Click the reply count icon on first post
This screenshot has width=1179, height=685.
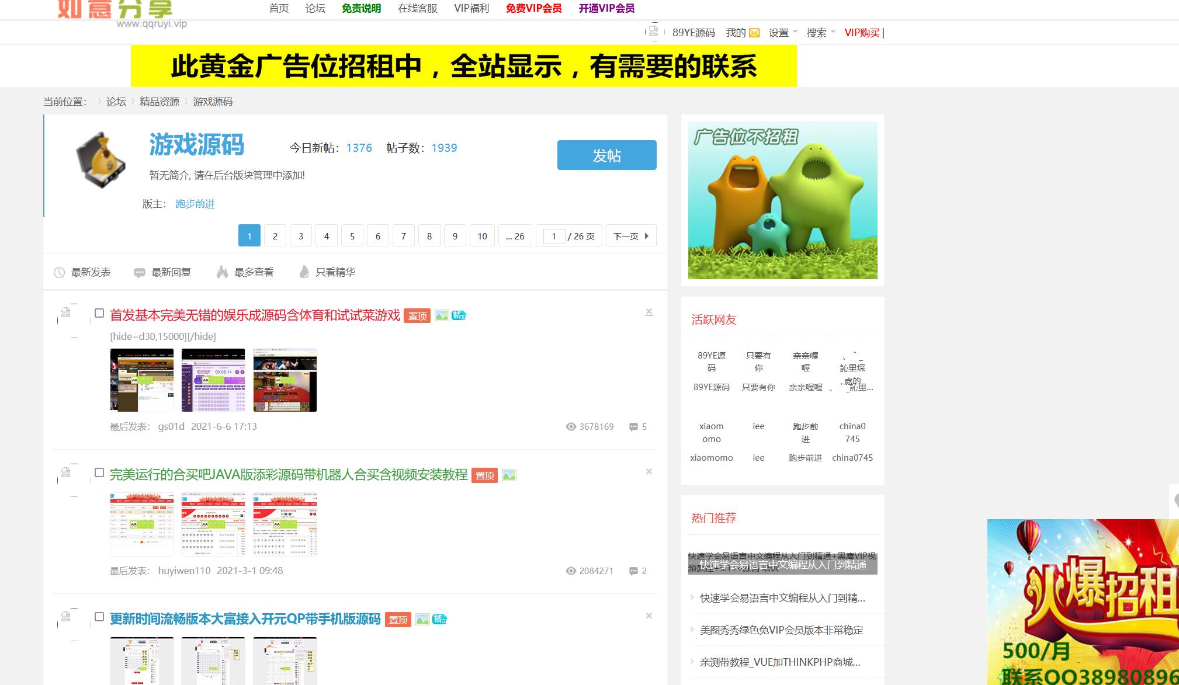pyautogui.click(x=633, y=427)
